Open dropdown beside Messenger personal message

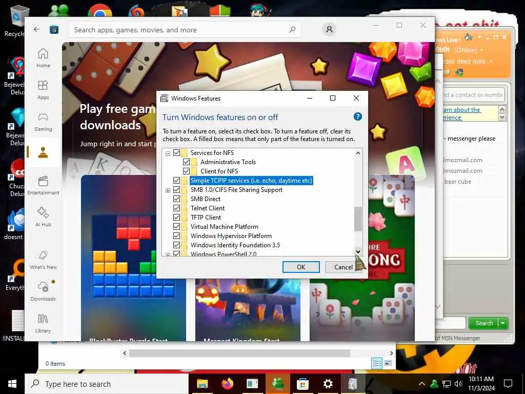click(x=491, y=62)
